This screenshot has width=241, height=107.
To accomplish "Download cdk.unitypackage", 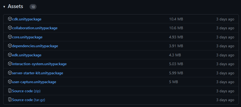I will click(x=27, y=19).
